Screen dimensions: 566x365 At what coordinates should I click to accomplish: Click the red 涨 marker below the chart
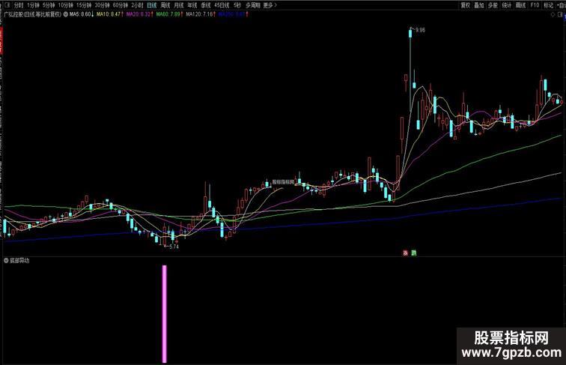point(405,253)
